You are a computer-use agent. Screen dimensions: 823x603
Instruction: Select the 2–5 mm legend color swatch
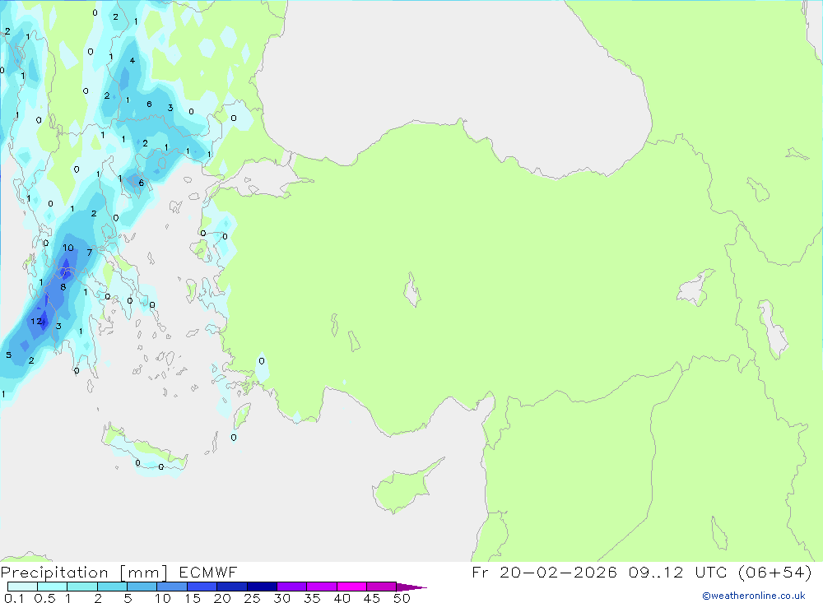(x=112, y=587)
